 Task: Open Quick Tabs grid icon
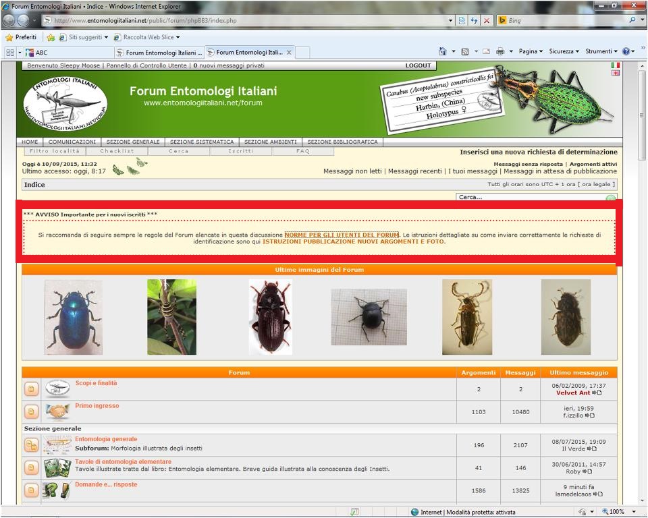pos(10,53)
